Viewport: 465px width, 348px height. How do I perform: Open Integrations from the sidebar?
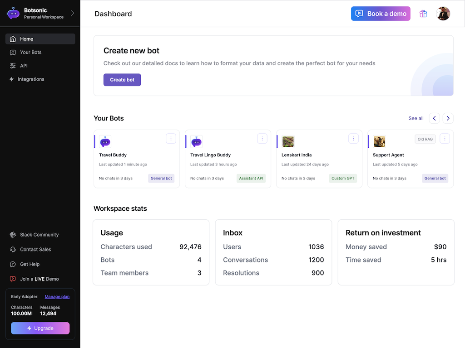pyautogui.click(x=31, y=79)
